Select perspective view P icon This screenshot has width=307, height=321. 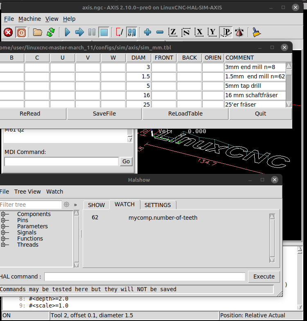point(226,32)
